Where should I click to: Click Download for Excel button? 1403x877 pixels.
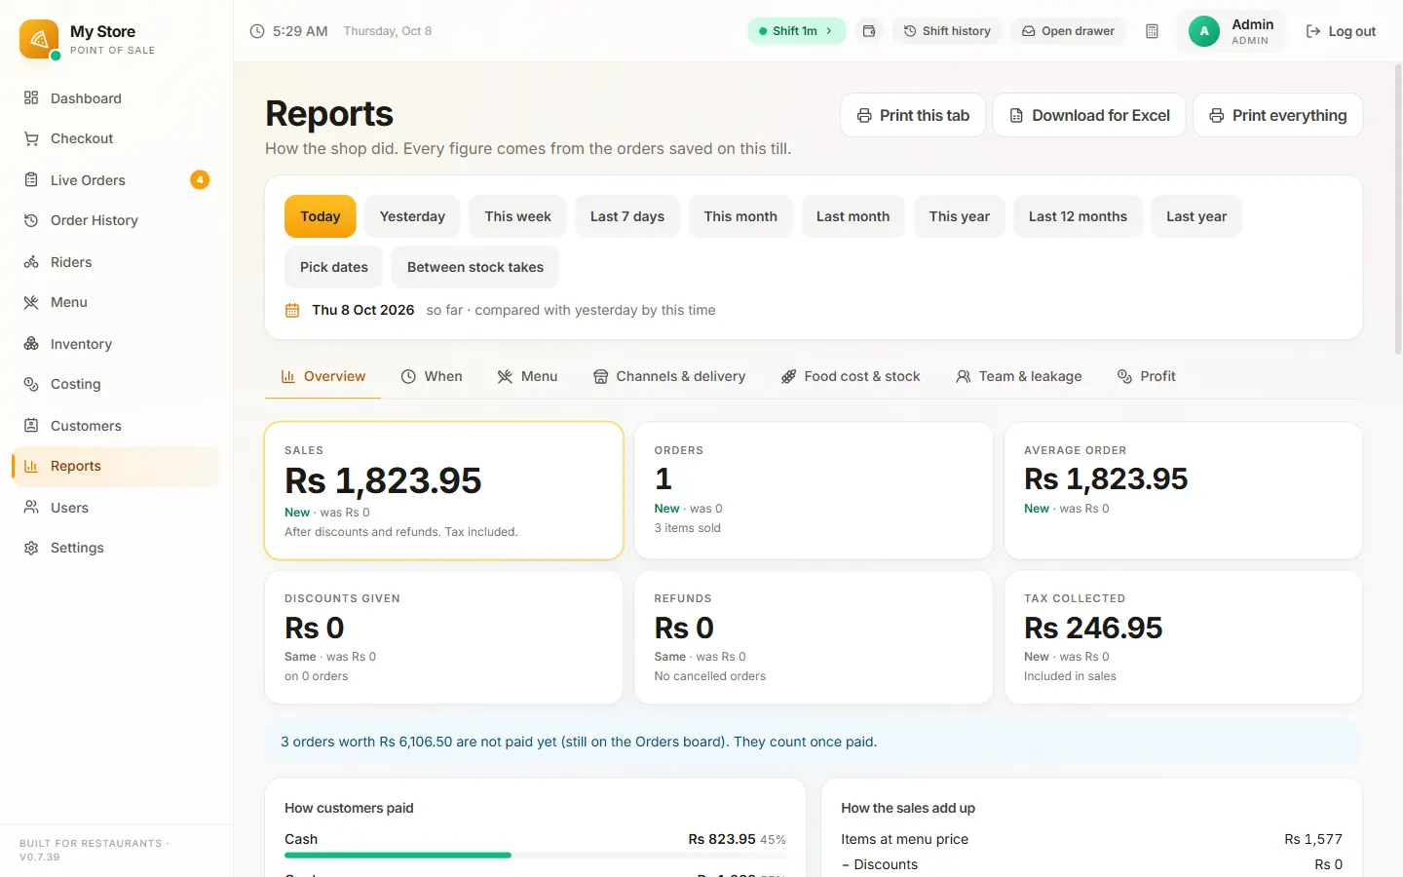(1089, 115)
